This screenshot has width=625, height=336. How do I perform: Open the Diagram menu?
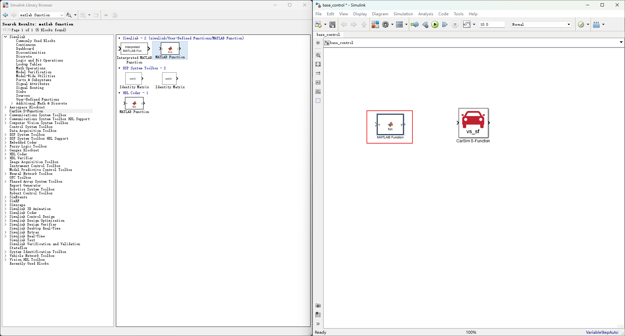[380, 14]
